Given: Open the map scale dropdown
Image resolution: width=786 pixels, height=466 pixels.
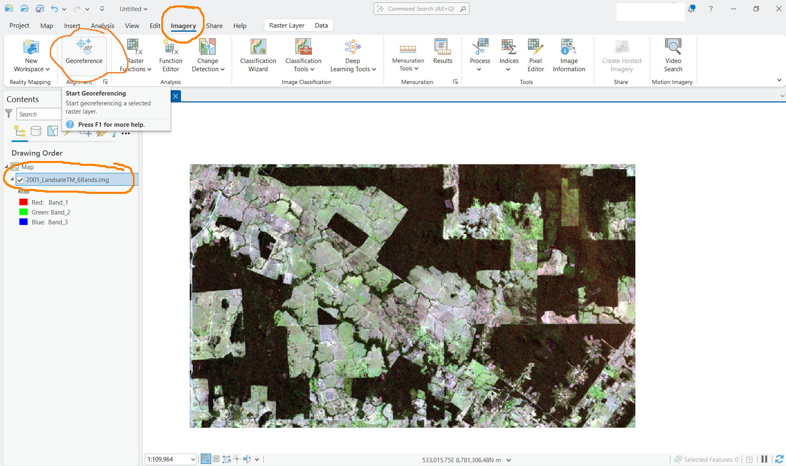Looking at the screenshot, I should tap(192, 459).
